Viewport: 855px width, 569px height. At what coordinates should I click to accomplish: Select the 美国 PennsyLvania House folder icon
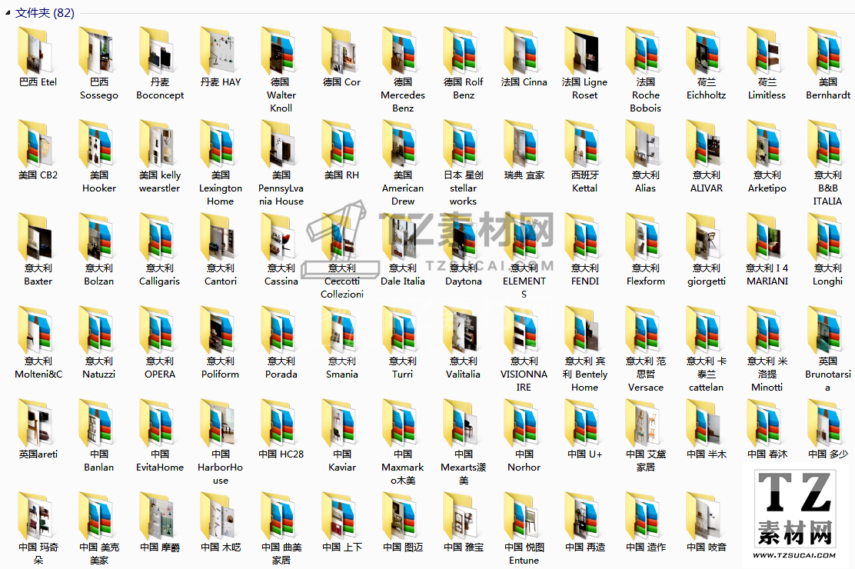pos(279,144)
